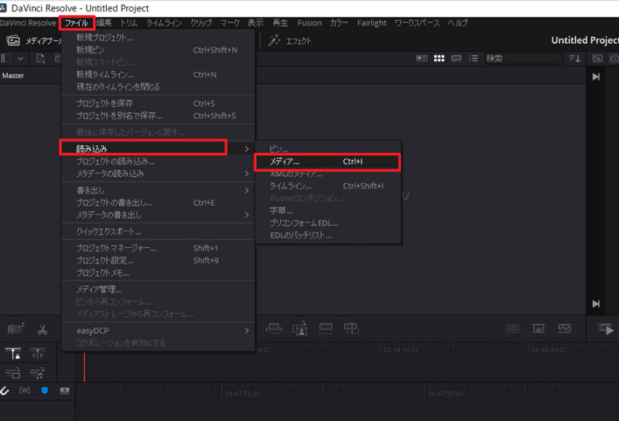Viewport: 619px width, 421px height.
Task: Open the bin panel layout dropdown chevron
Action: point(20,59)
